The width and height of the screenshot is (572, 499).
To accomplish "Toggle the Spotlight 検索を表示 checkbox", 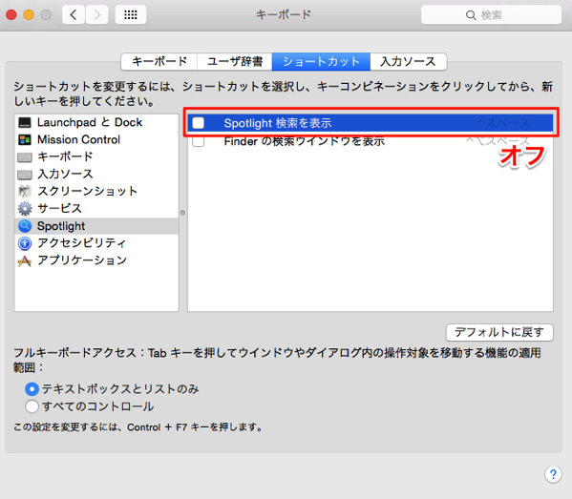I will [x=198, y=123].
